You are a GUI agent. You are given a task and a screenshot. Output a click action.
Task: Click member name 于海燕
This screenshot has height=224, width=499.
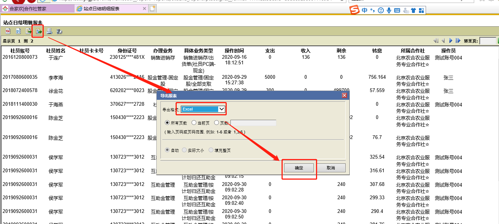click(x=56, y=105)
